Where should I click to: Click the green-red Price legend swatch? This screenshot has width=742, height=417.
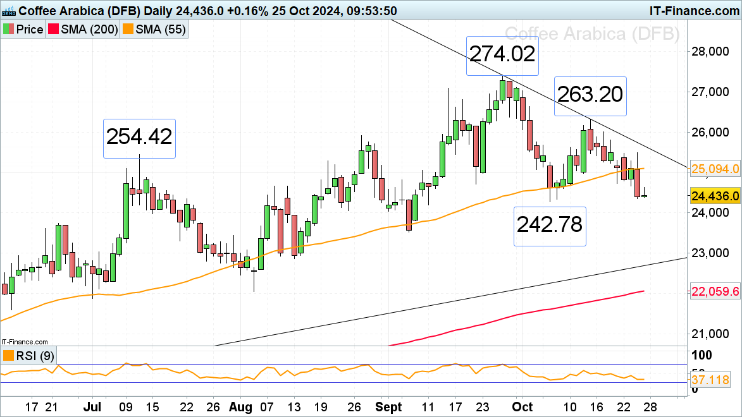8,30
